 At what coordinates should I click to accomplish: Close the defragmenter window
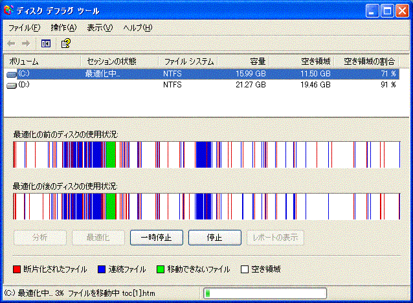pos(402,11)
